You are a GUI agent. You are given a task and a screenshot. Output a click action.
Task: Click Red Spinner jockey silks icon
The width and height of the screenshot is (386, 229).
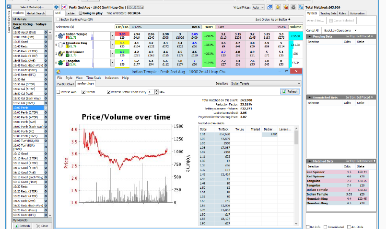pos(61,54)
